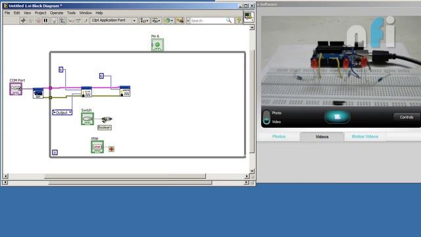The height and width of the screenshot is (237, 421).
Task: Click the Controls button in webcam software
Action: coord(407,117)
